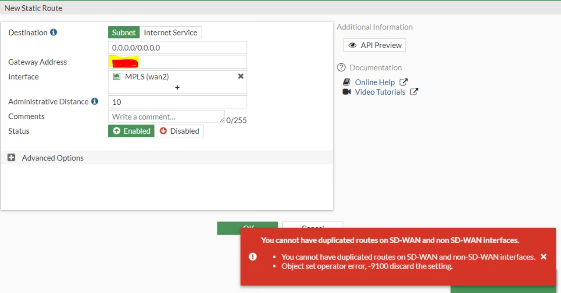Click the New Static Route title

[x=33, y=8]
